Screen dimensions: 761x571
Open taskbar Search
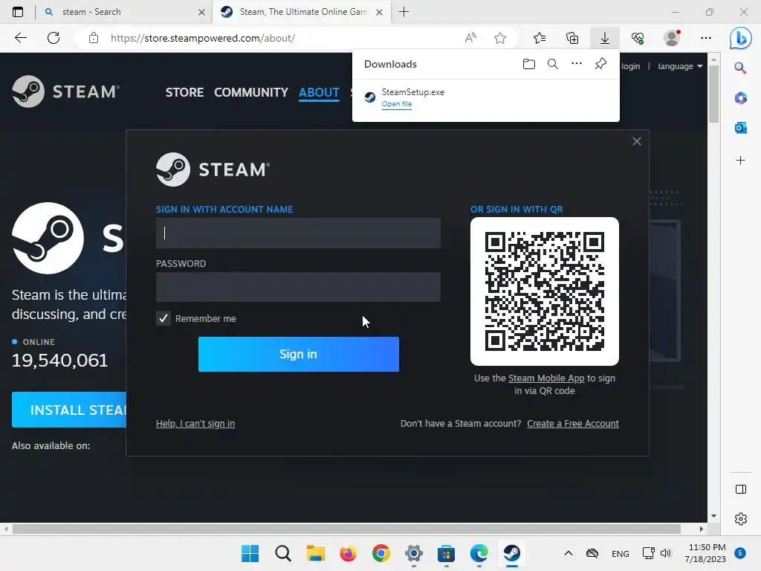(283, 553)
